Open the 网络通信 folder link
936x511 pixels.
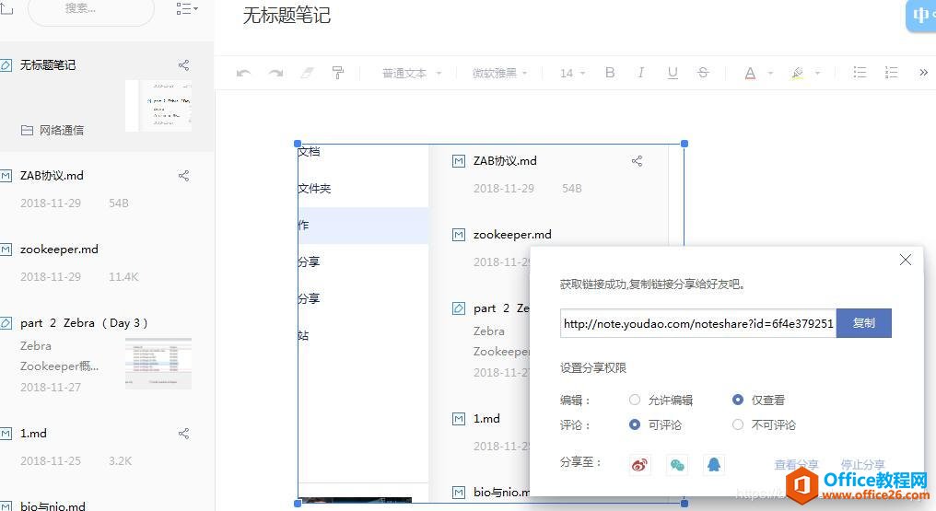click(x=62, y=130)
